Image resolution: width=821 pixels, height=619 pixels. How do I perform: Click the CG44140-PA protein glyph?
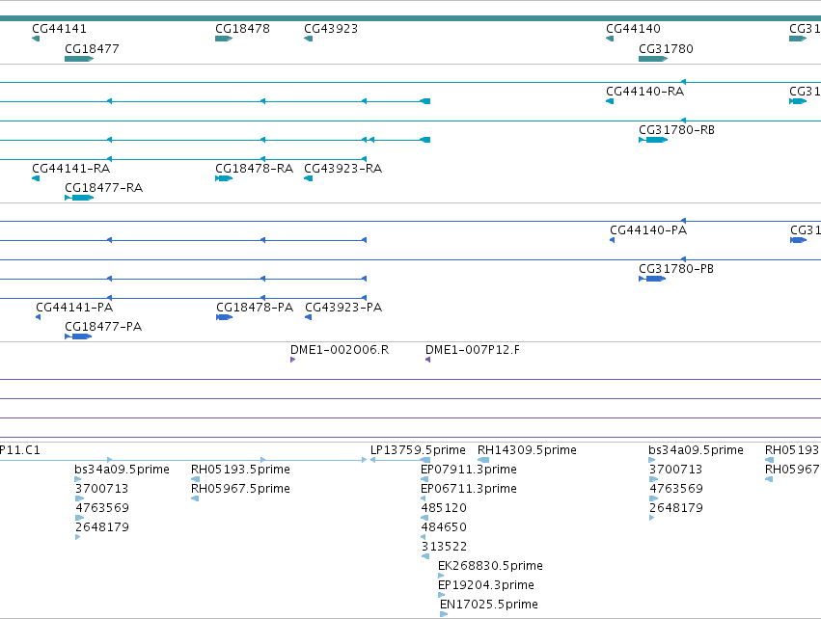613,240
